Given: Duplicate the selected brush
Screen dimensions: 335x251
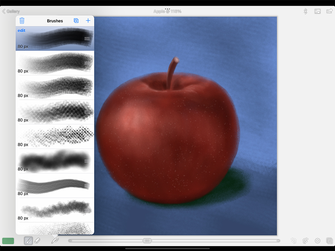Looking at the screenshot, I should (x=76, y=21).
